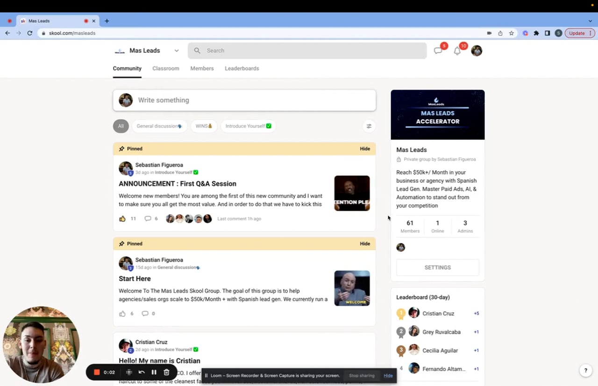Image resolution: width=598 pixels, height=386 pixels.
Task: Select the All posts filter pill
Action: click(x=121, y=126)
